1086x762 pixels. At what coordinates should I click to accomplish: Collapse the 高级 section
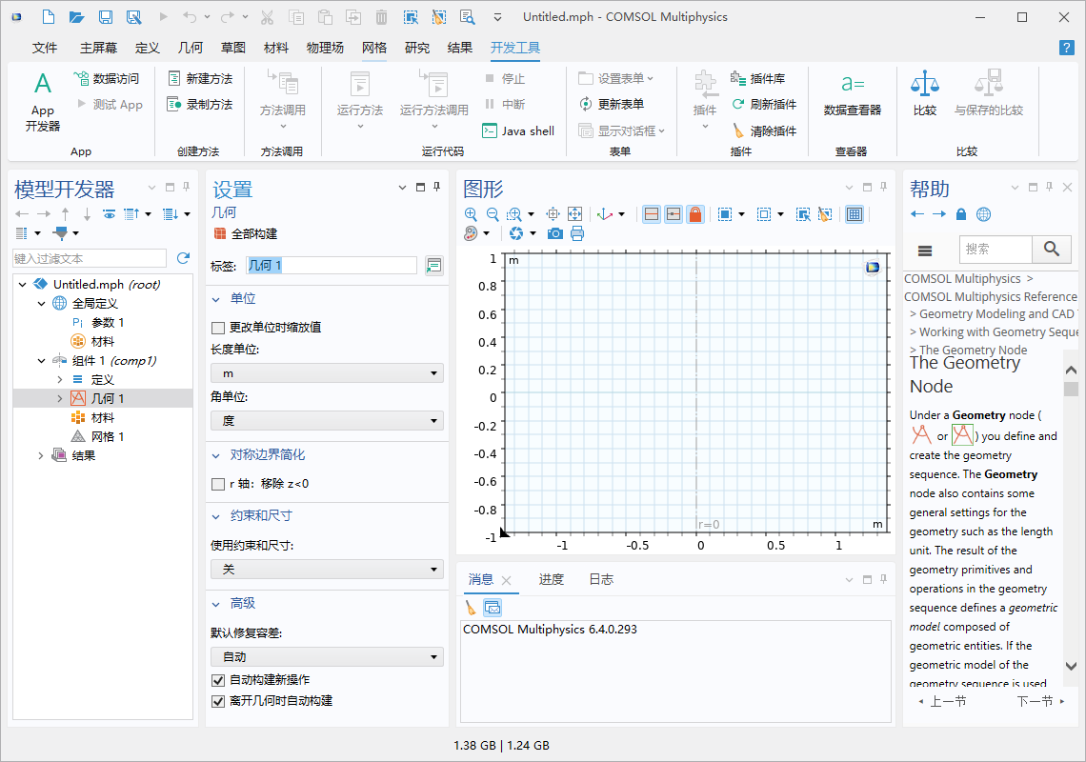(215, 604)
